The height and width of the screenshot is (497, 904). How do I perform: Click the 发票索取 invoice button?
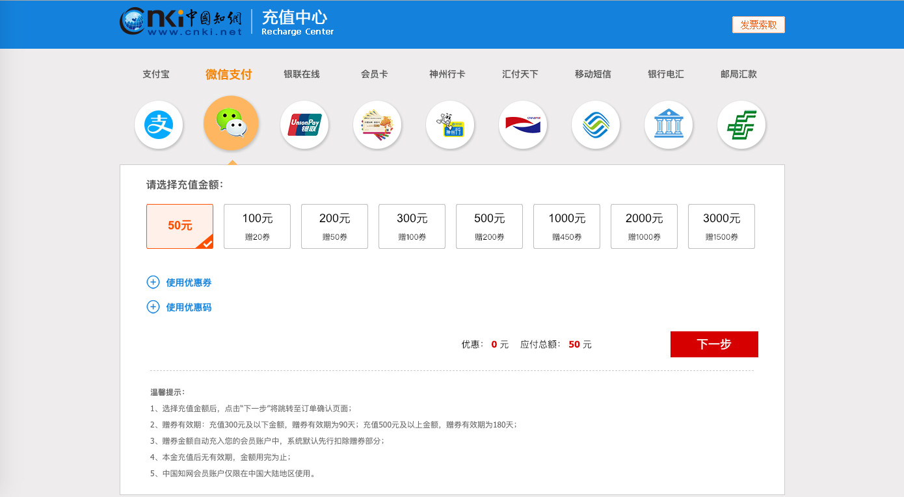pyautogui.click(x=758, y=25)
